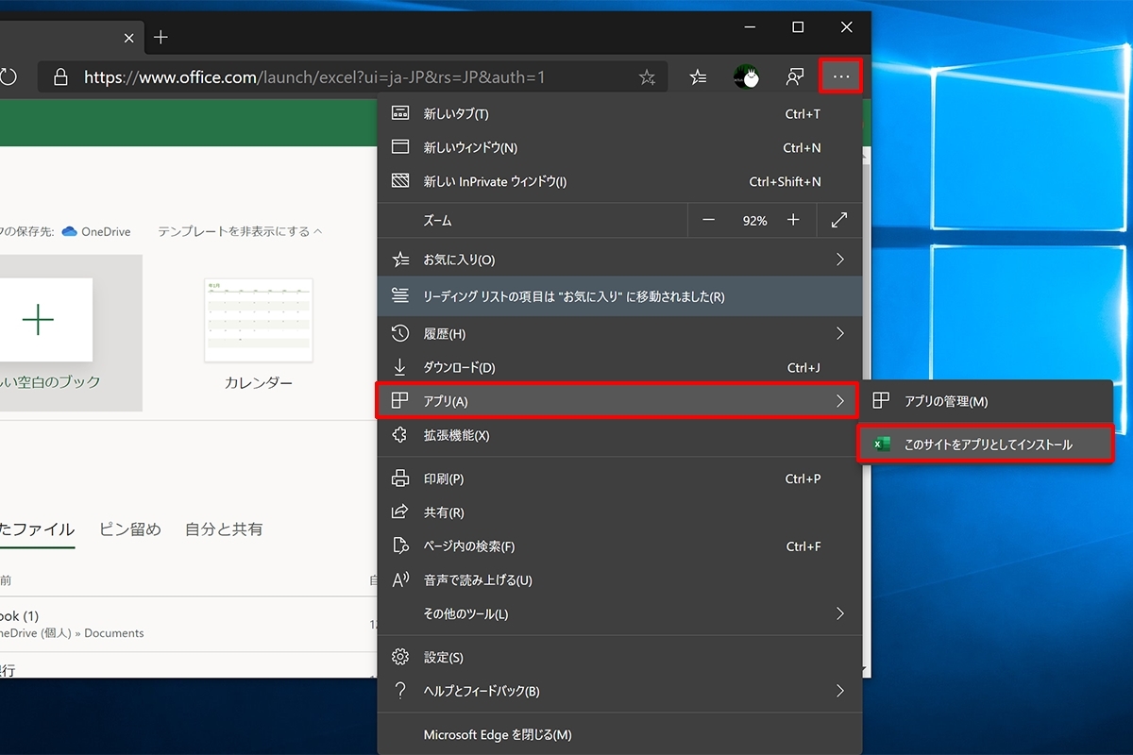
Task: Expand ヘルプとフィードバック(B) submenu
Action: point(619,692)
